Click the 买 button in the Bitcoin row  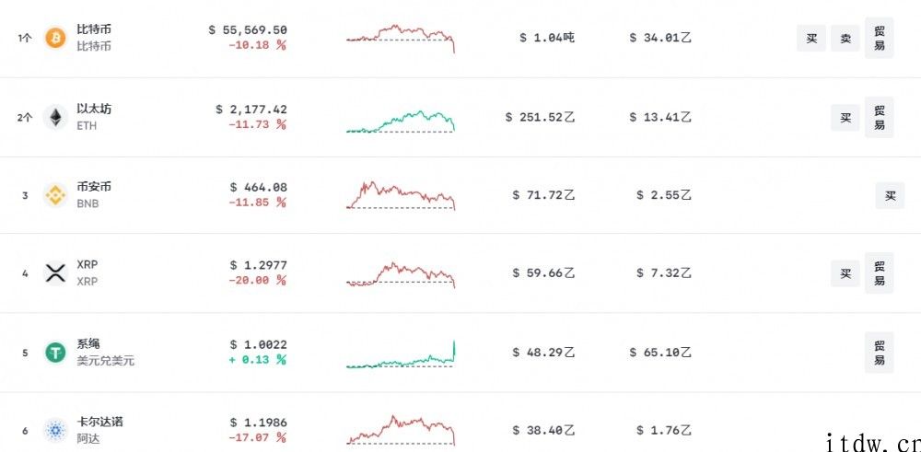click(x=811, y=38)
